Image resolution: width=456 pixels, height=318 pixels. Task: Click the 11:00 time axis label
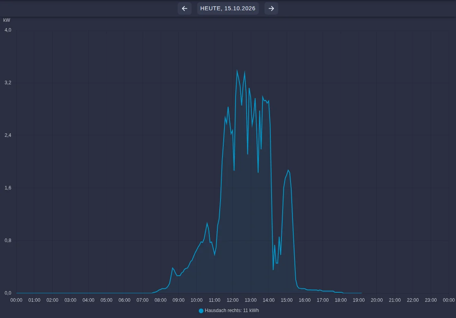click(x=215, y=300)
